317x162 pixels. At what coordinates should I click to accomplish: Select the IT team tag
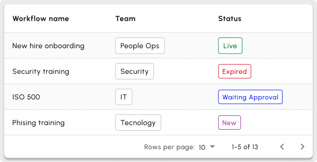pos(124,97)
